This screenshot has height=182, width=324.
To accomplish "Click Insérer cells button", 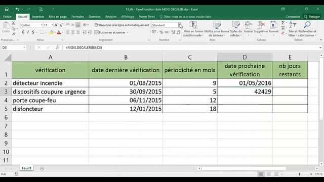I will [249, 28].
